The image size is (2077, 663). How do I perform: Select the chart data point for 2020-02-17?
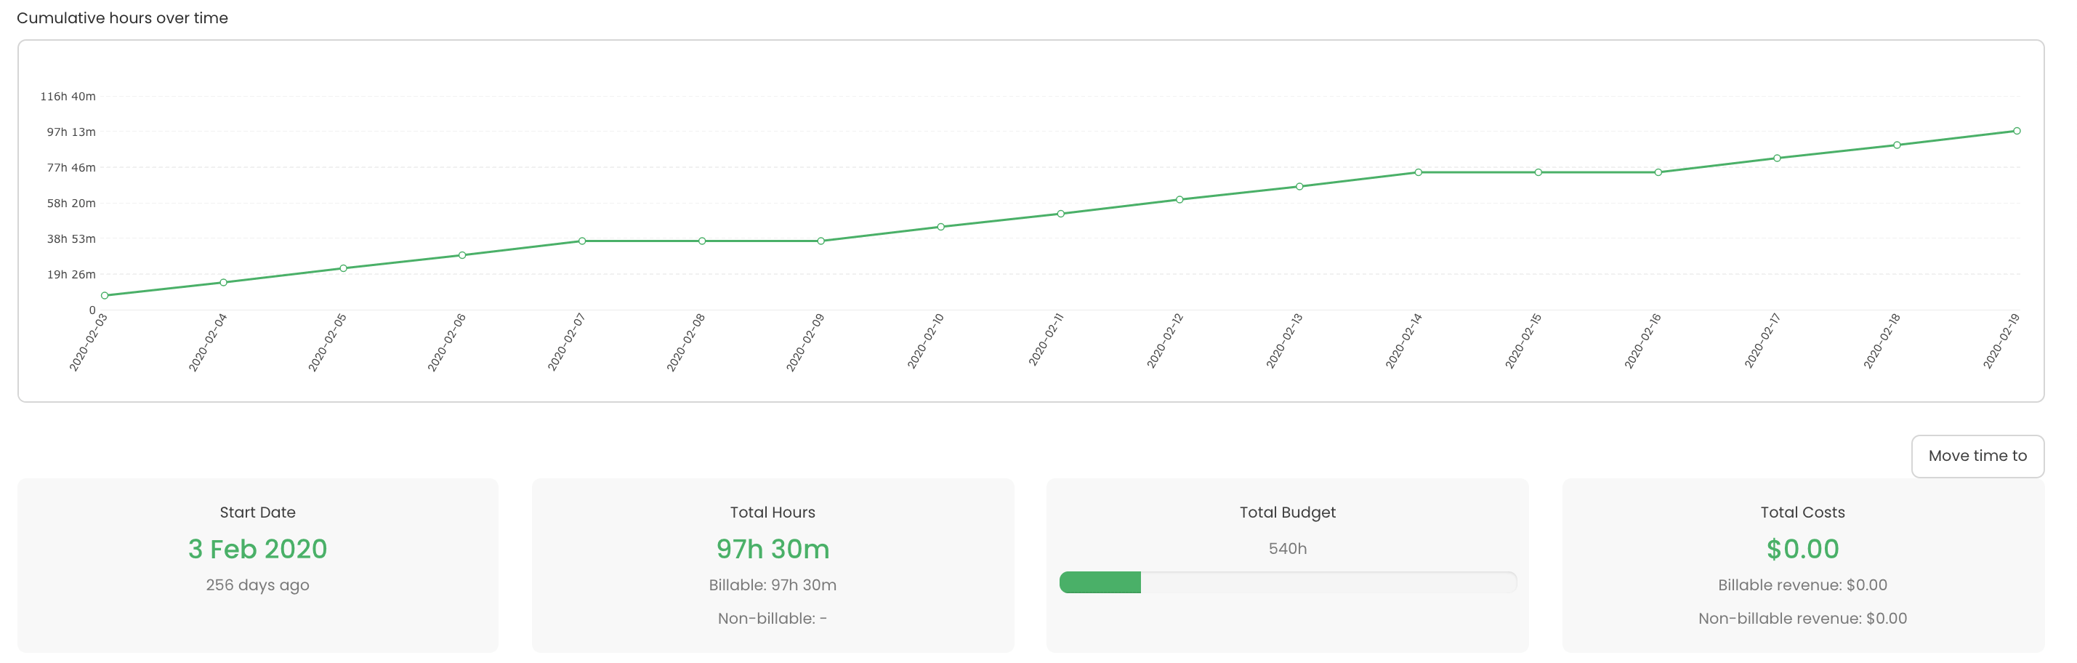pos(1777,158)
